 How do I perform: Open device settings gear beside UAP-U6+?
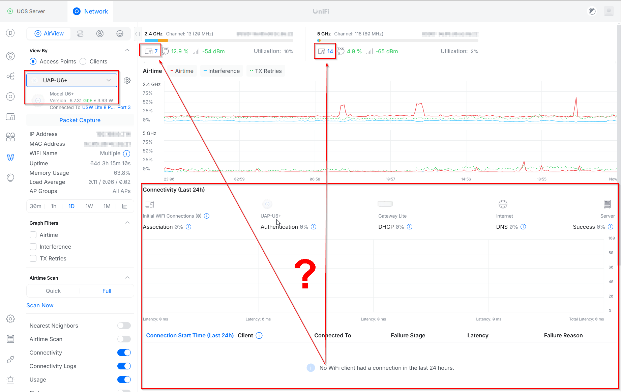(x=127, y=80)
